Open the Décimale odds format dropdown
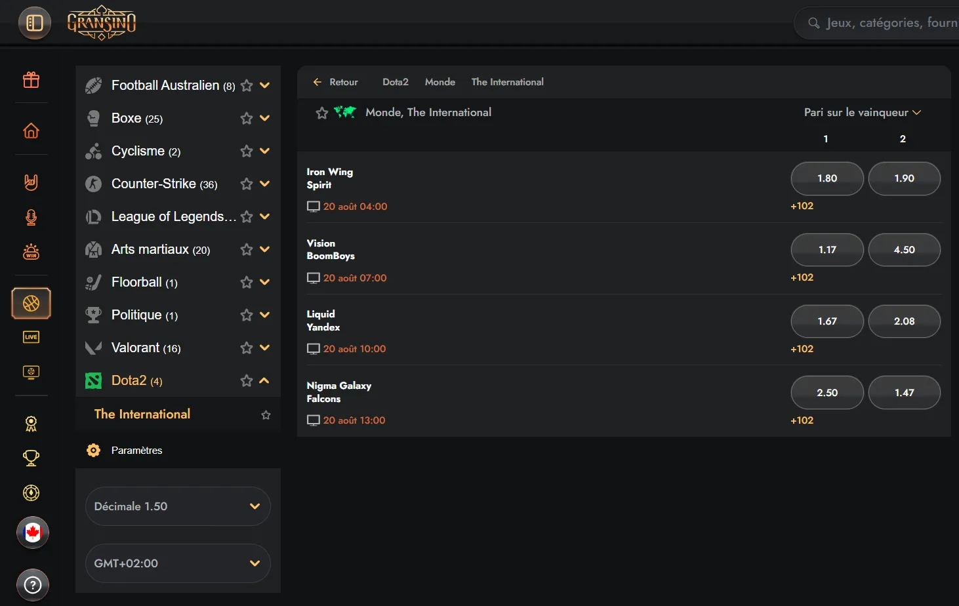 click(178, 506)
